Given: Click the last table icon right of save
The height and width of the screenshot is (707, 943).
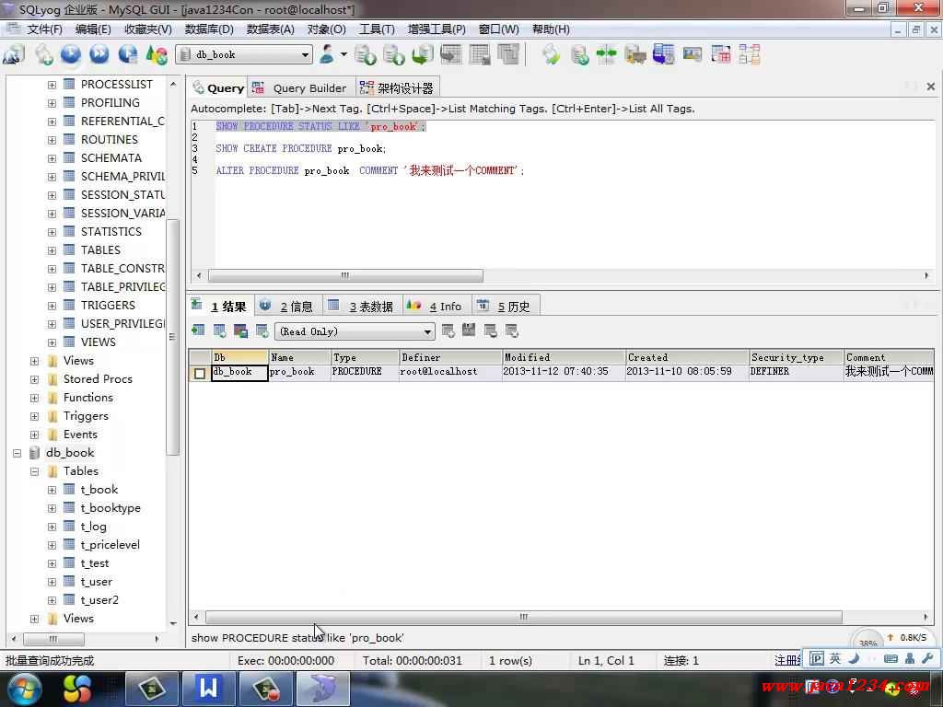Looking at the screenshot, I should 512,330.
